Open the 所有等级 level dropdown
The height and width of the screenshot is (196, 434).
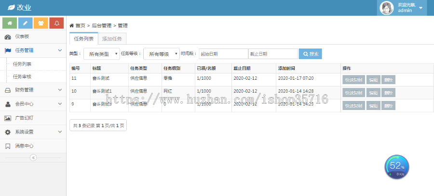tap(161, 54)
